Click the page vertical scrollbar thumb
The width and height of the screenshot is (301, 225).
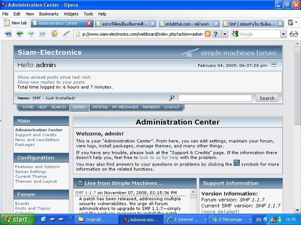tap(297, 85)
